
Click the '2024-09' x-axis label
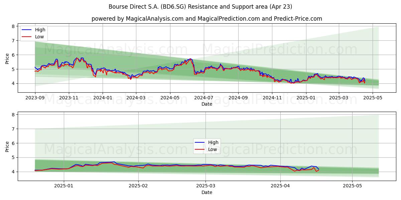pos(238,98)
